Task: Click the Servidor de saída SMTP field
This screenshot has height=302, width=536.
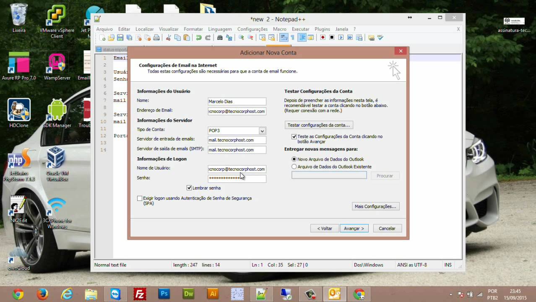Action: coord(237,150)
